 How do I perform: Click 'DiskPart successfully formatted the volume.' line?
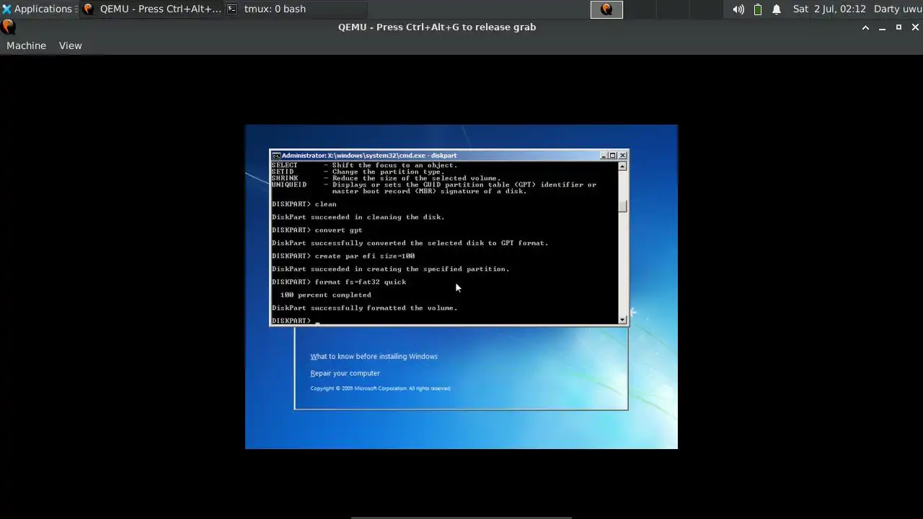click(x=365, y=308)
